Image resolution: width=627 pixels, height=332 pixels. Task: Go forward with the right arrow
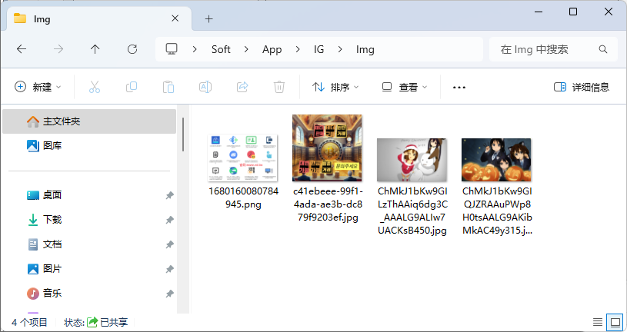click(58, 49)
